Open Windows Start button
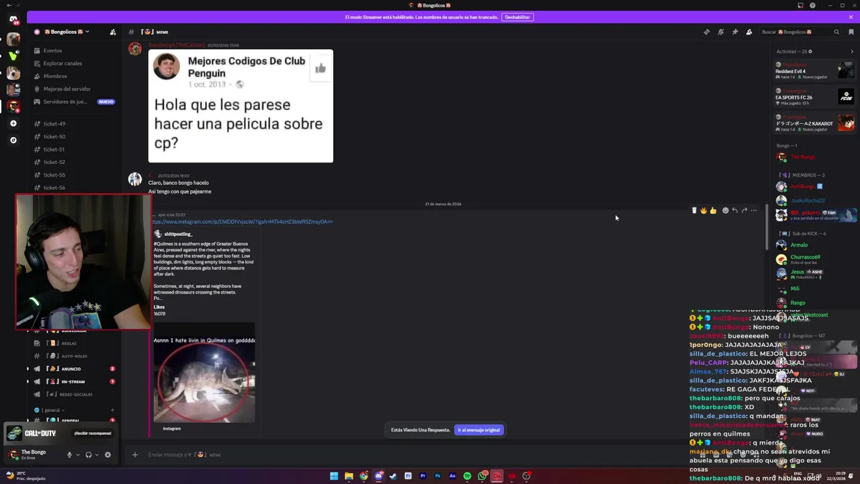This screenshot has width=860, height=484. [334, 476]
